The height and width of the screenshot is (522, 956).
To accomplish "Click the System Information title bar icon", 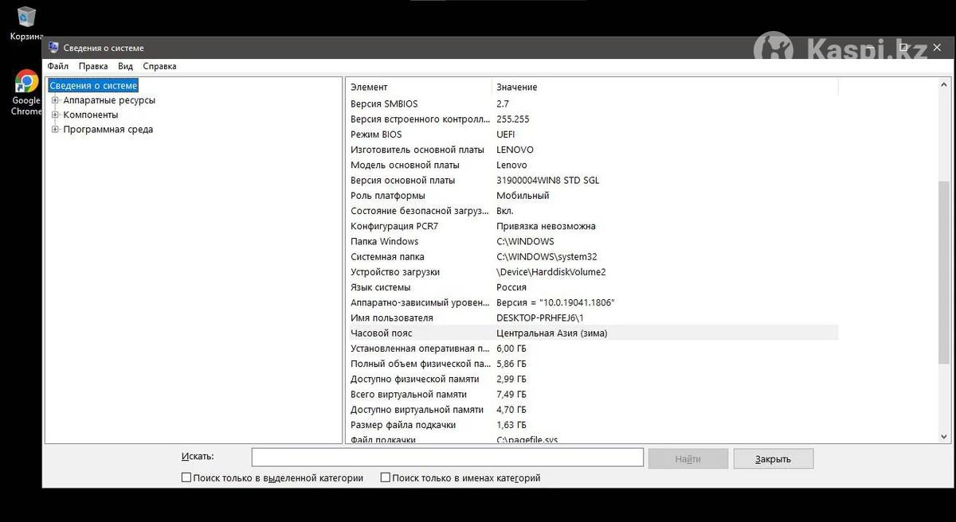I will 53,48.
